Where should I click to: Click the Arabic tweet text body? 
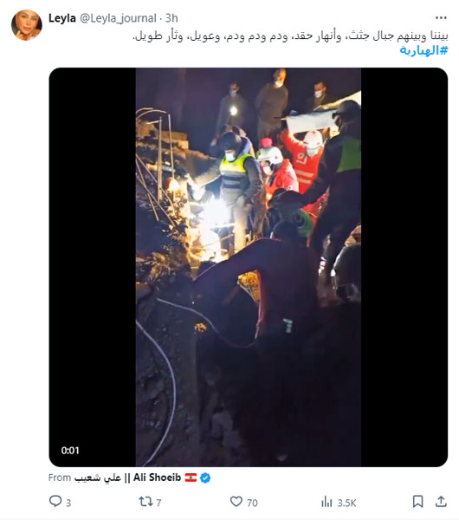tap(290, 36)
